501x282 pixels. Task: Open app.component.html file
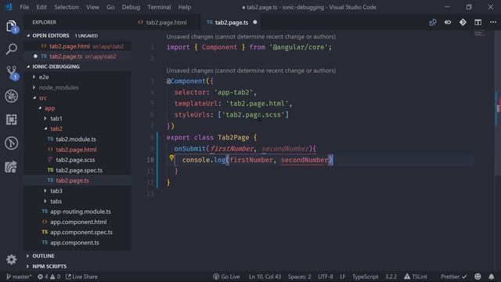click(78, 222)
